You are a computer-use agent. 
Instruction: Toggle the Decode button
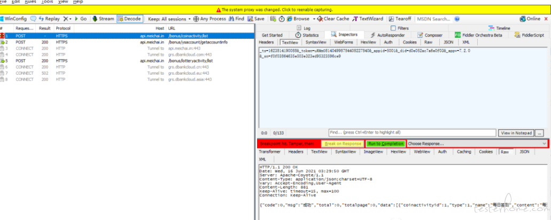pos(129,19)
